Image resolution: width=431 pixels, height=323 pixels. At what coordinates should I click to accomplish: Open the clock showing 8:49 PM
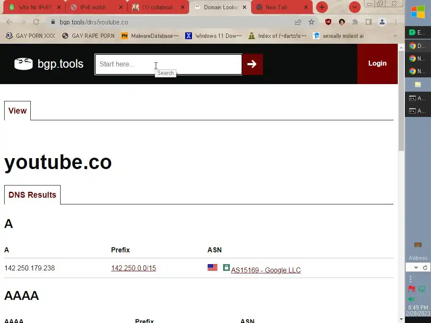(418, 310)
